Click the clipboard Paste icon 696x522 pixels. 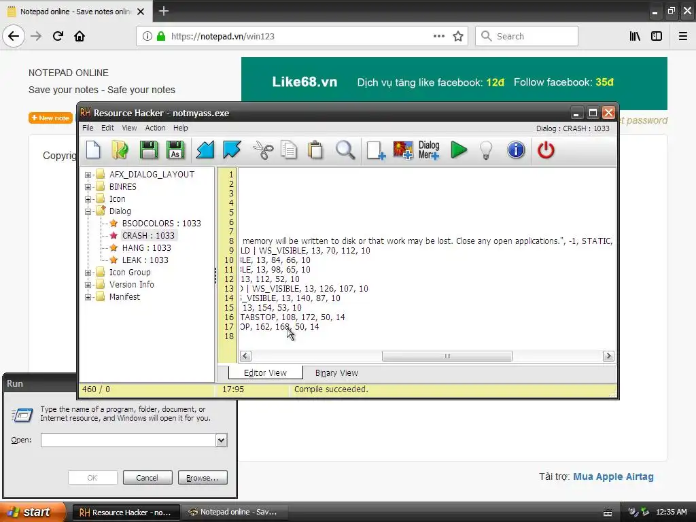(x=315, y=150)
